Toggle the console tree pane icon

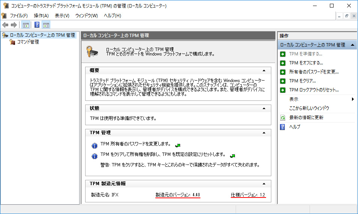26,25
